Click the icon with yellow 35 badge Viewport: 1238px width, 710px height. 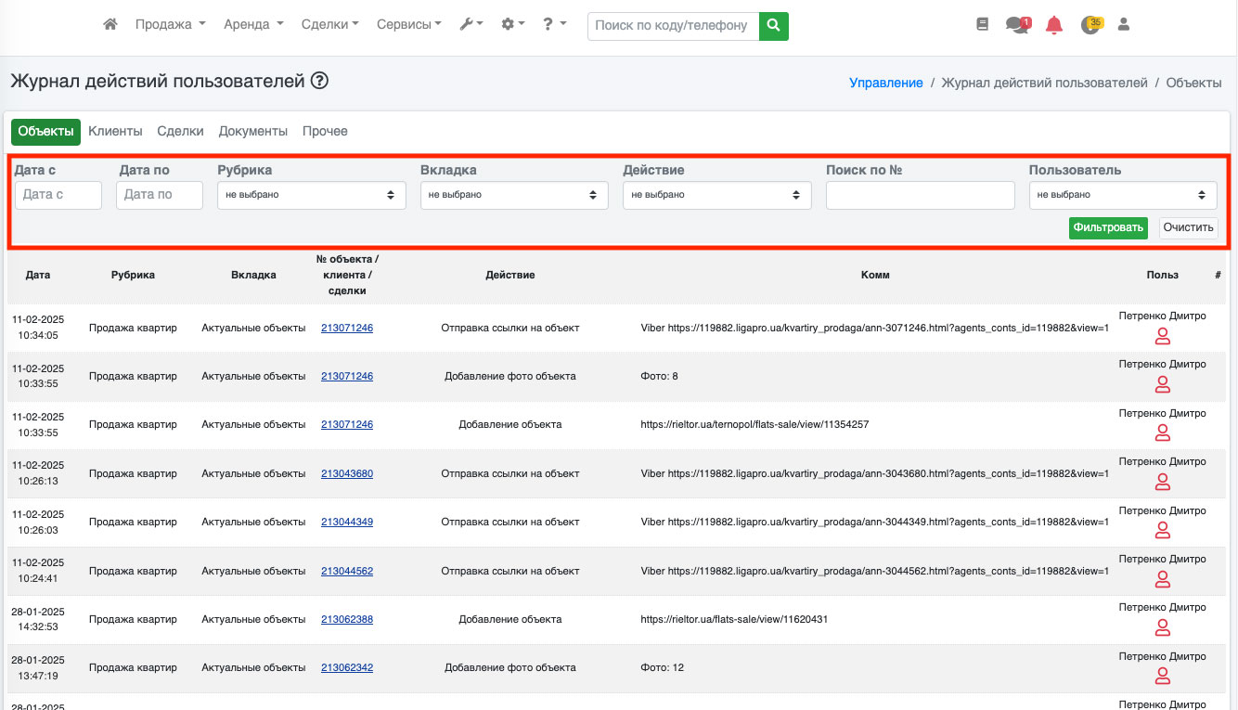click(1090, 25)
